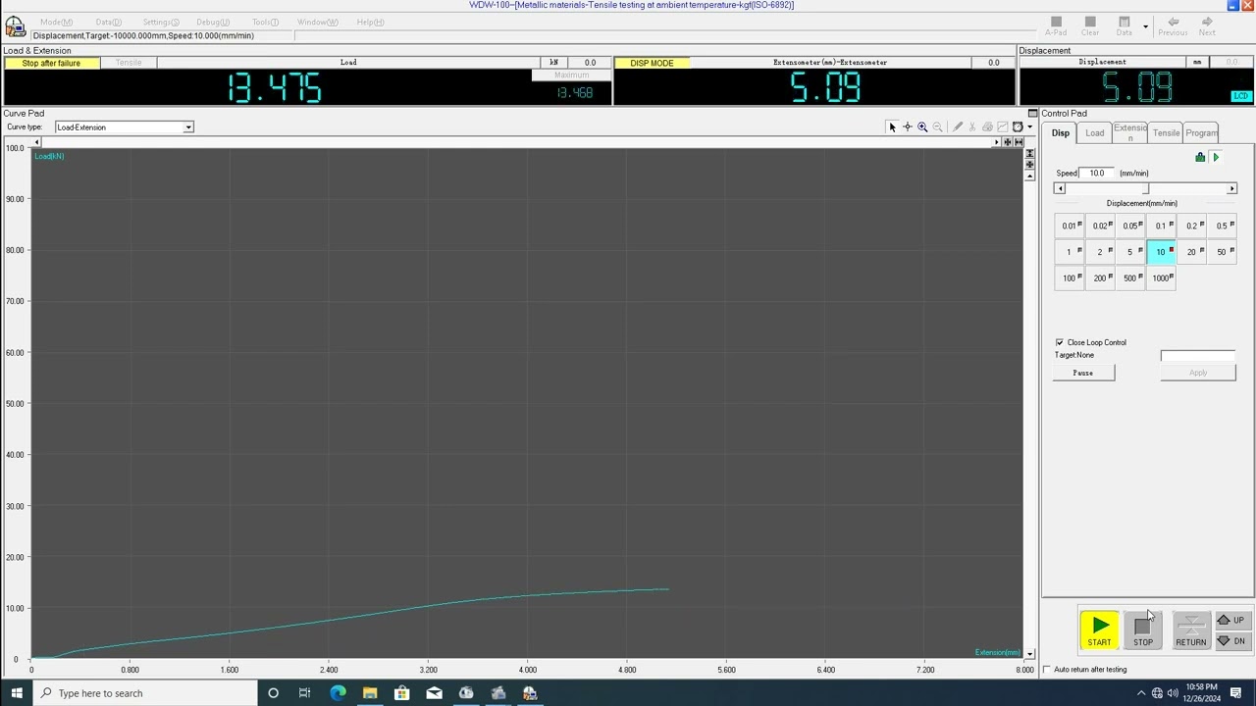This screenshot has height=706, width=1256.
Task: Click the curve scroll right arrow
Action: (x=996, y=142)
